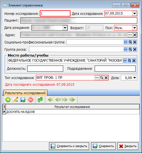Search for Группа риска with magnifier
Viewport: 142px width, 153px height.
pyautogui.click(x=130, y=49)
